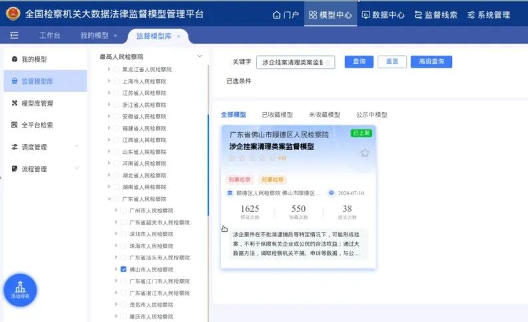Collapse the 广东省人民检察院 tree node arrow
Viewport: 528px width, 322px height.
coord(109,199)
